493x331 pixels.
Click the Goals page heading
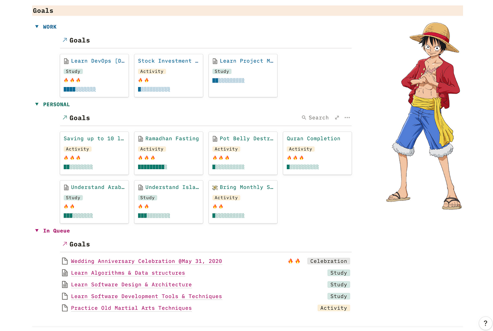43,11
